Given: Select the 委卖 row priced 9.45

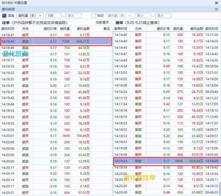Looking at the screenshot, I should click(x=56, y=86).
